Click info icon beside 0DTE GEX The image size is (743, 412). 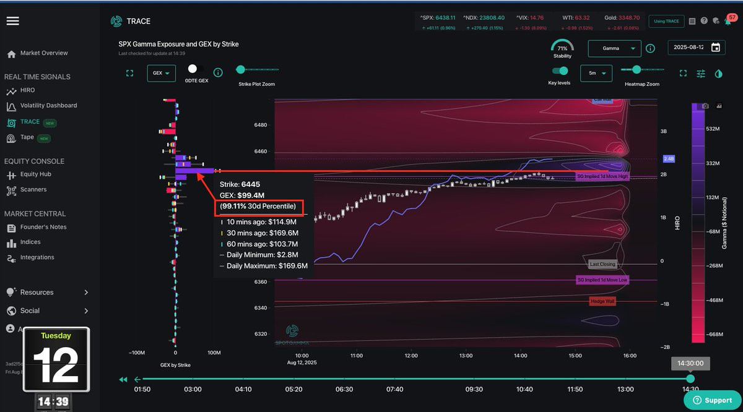(x=218, y=73)
